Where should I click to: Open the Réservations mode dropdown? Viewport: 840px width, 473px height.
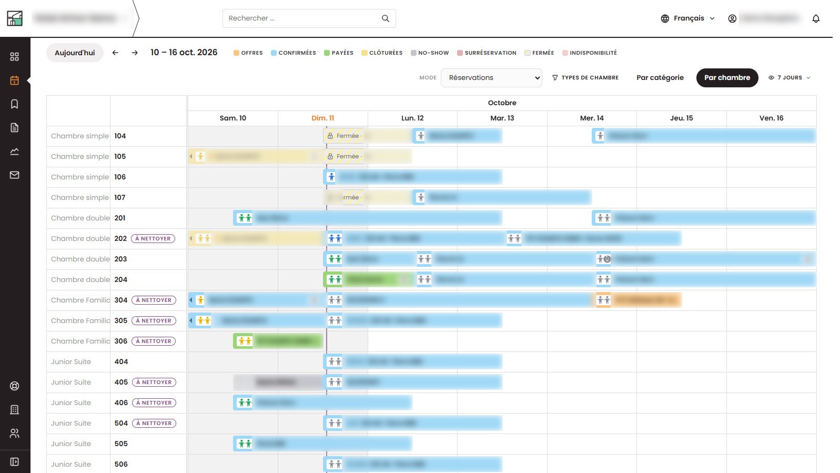pos(491,78)
